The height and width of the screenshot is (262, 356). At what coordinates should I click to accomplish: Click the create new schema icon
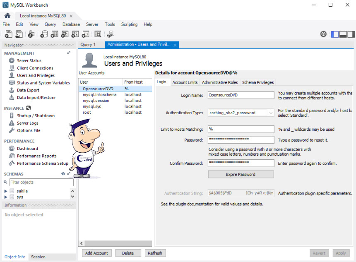[44, 34]
